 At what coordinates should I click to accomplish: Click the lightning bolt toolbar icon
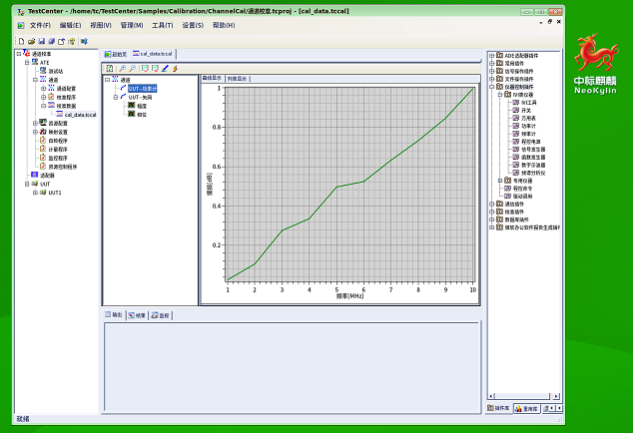(x=176, y=68)
